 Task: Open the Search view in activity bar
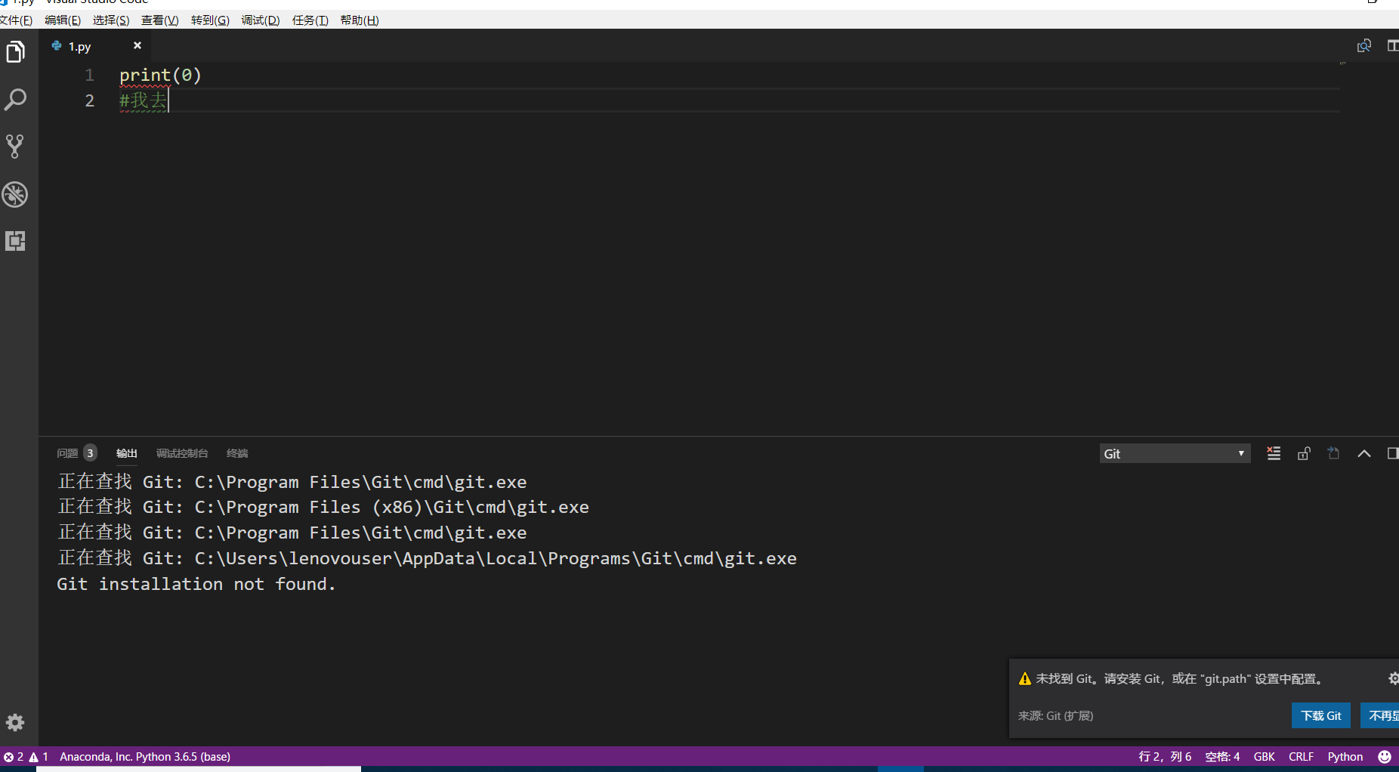[16, 100]
